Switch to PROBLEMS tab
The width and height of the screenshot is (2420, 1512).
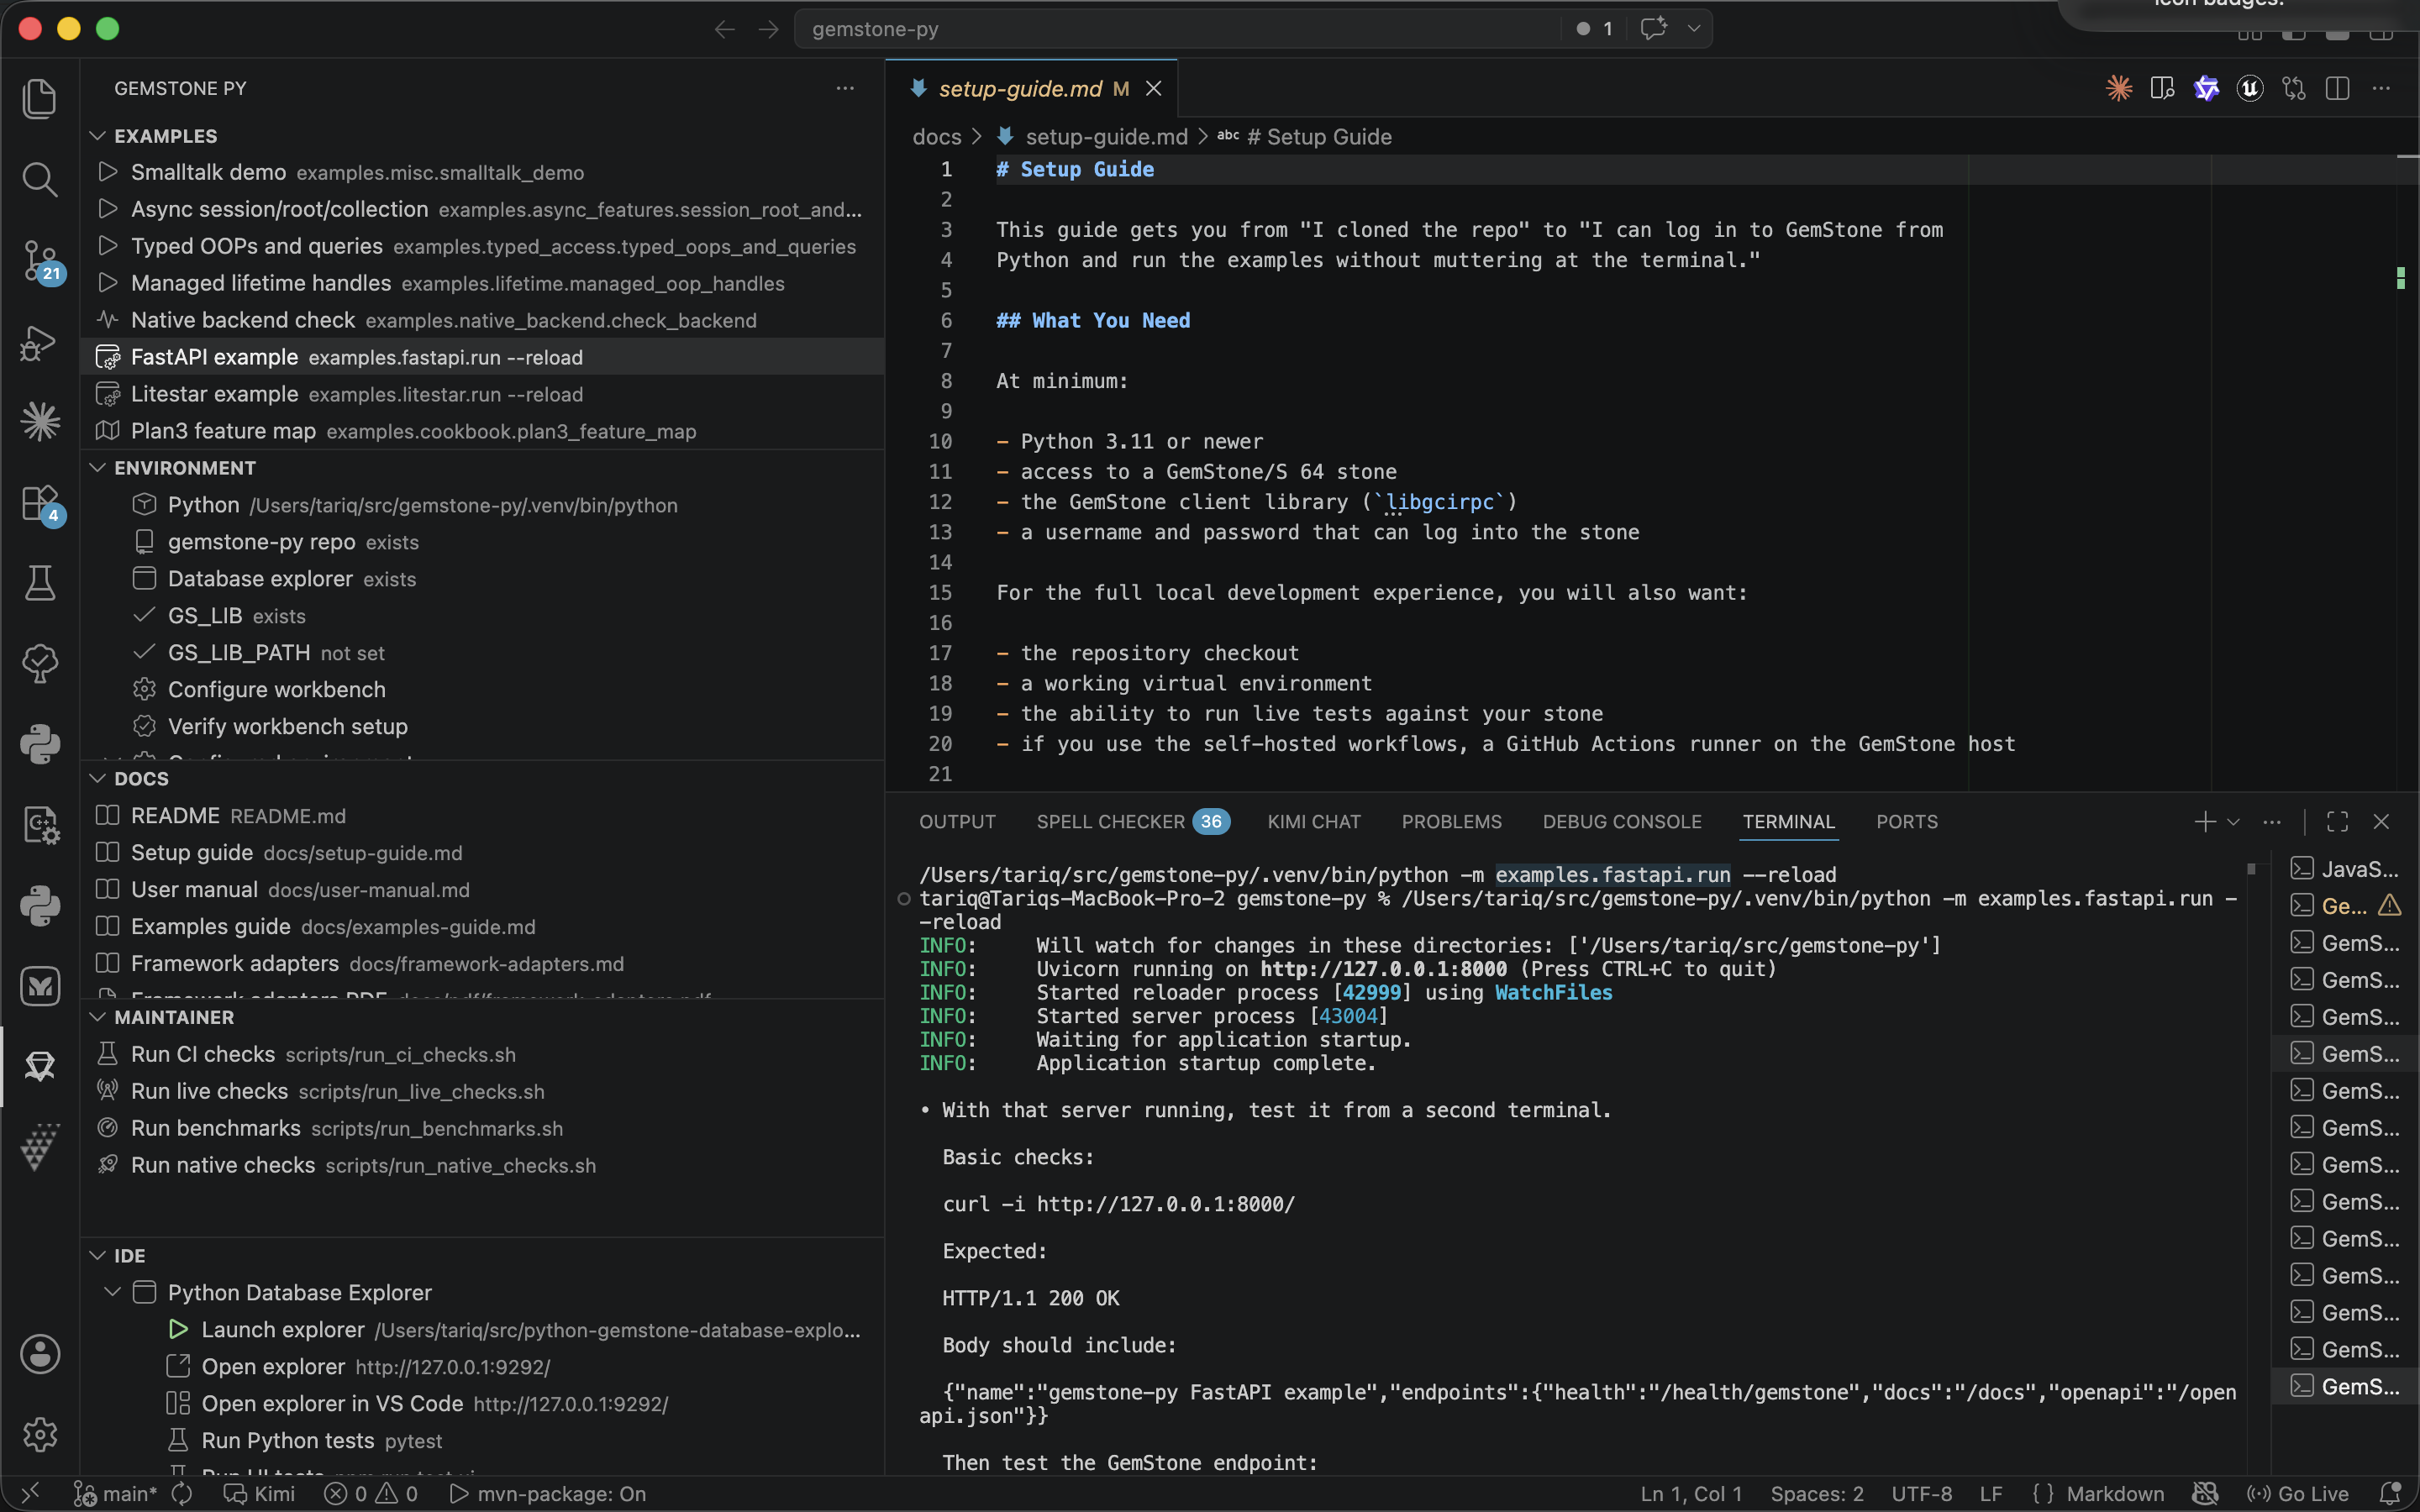[x=1451, y=821]
